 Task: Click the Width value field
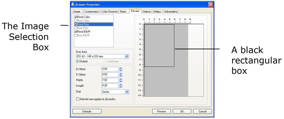110,80
